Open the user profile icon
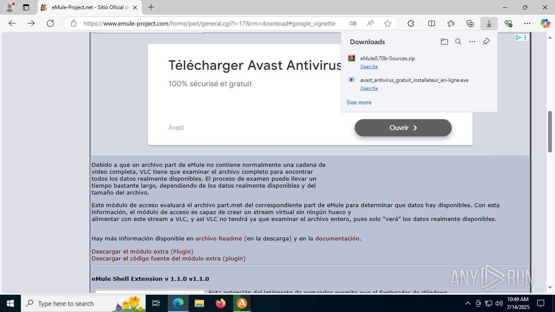This screenshot has width=555, height=312. tap(10, 7)
